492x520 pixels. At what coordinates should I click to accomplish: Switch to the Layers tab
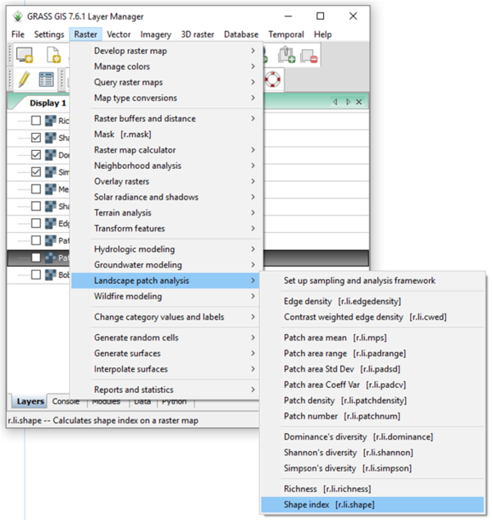click(x=30, y=401)
